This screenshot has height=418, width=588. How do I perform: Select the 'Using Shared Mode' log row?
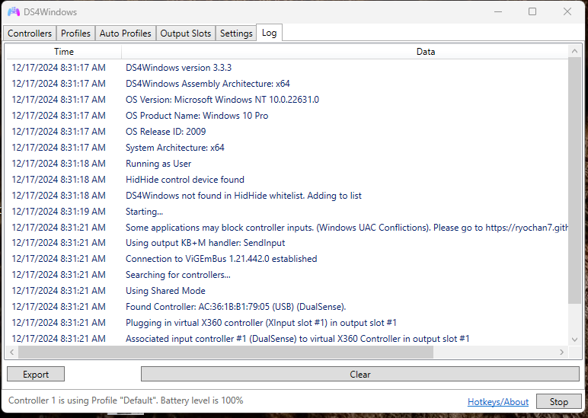click(288, 291)
